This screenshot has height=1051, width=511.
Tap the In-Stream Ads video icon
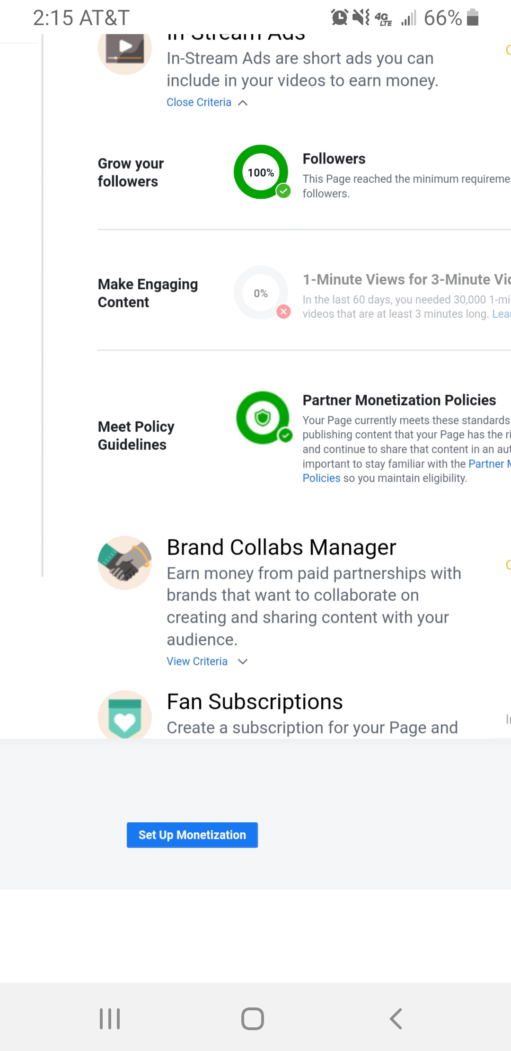point(125,49)
